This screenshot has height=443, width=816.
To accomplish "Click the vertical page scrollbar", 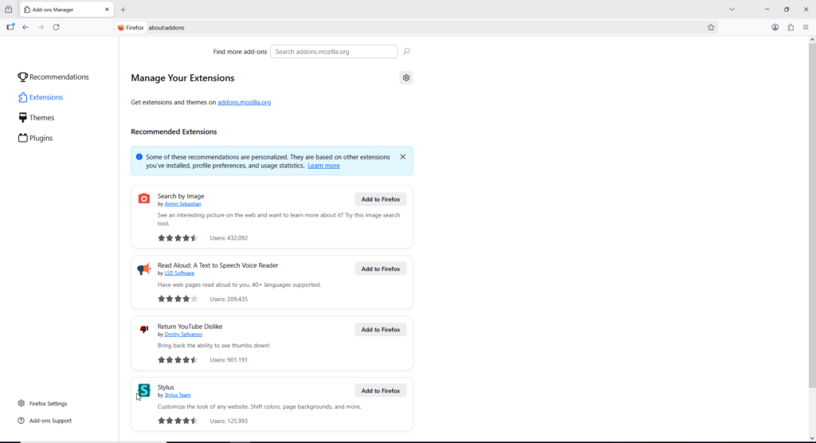I will coord(812,216).
